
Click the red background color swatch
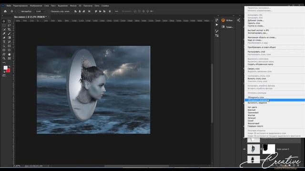8,71
